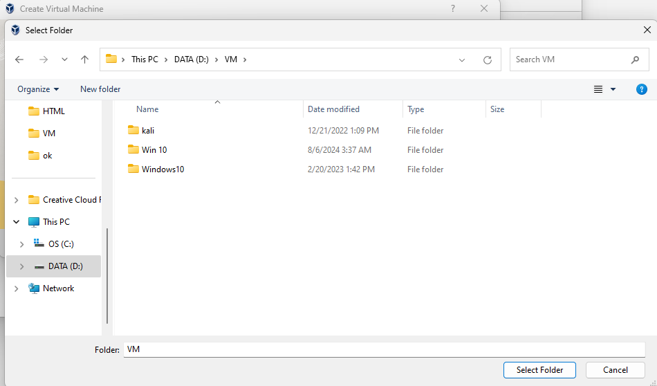The image size is (657, 386).
Task: Click kali folder icon
Action: point(133,130)
